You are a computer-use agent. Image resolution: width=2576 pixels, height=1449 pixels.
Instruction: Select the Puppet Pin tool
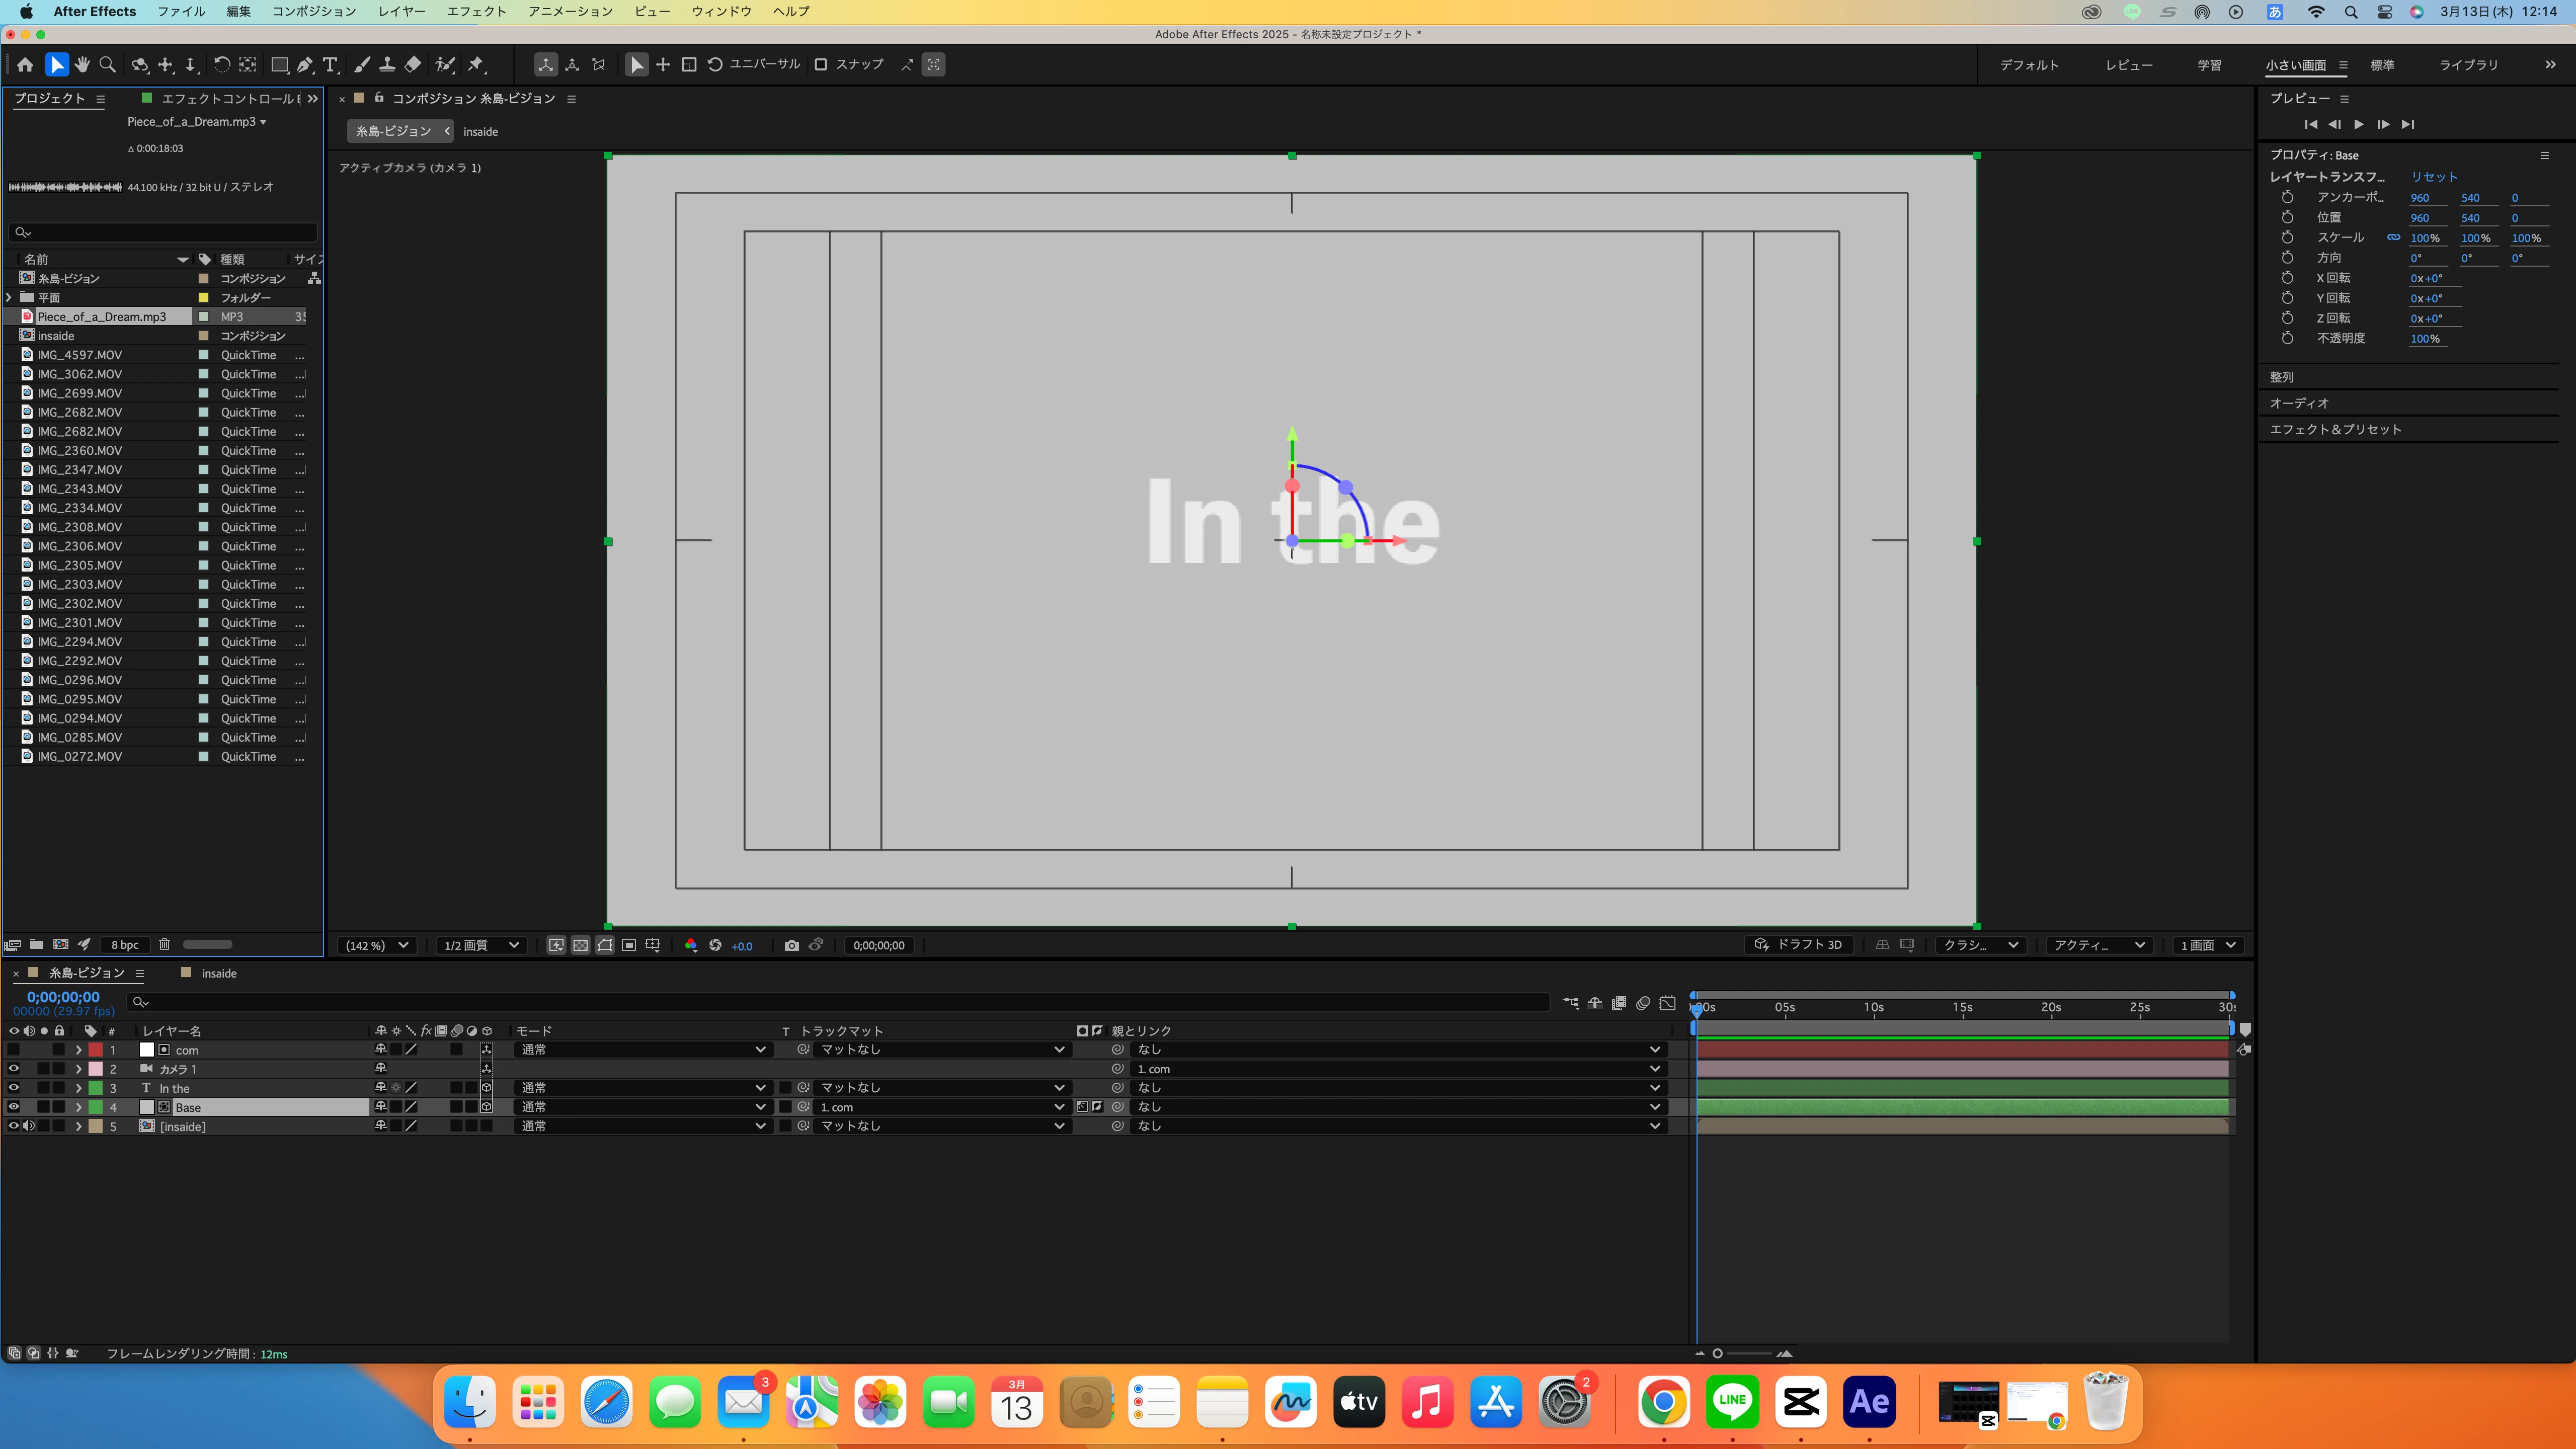pyautogui.click(x=476, y=65)
